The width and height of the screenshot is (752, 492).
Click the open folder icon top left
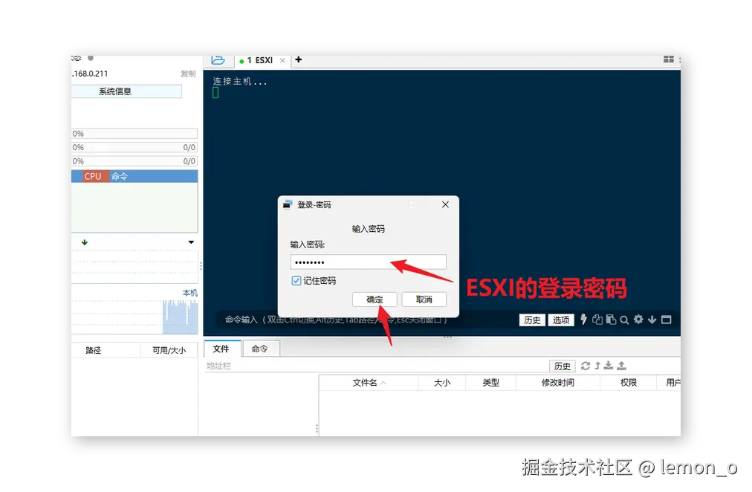pyautogui.click(x=218, y=60)
